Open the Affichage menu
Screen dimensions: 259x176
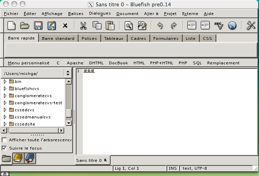click(x=52, y=14)
